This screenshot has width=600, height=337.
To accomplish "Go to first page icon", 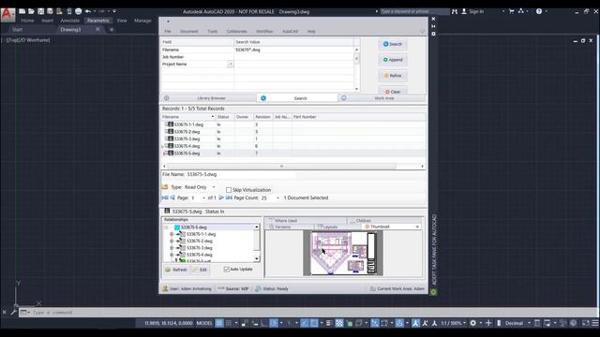I will 165,198.
